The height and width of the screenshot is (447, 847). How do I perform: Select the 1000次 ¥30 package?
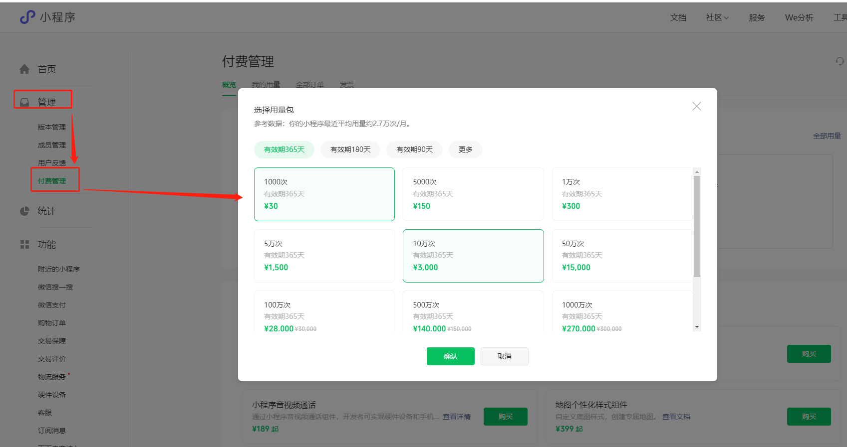[324, 194]
